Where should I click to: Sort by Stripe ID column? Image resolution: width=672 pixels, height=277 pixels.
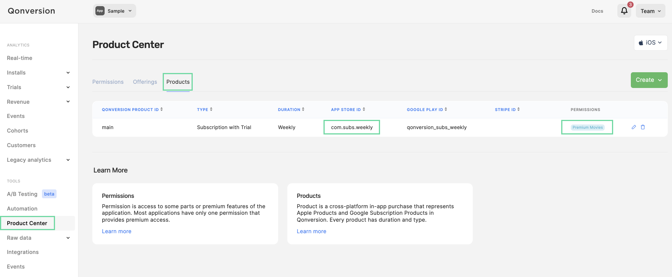[x=507, y=109]
